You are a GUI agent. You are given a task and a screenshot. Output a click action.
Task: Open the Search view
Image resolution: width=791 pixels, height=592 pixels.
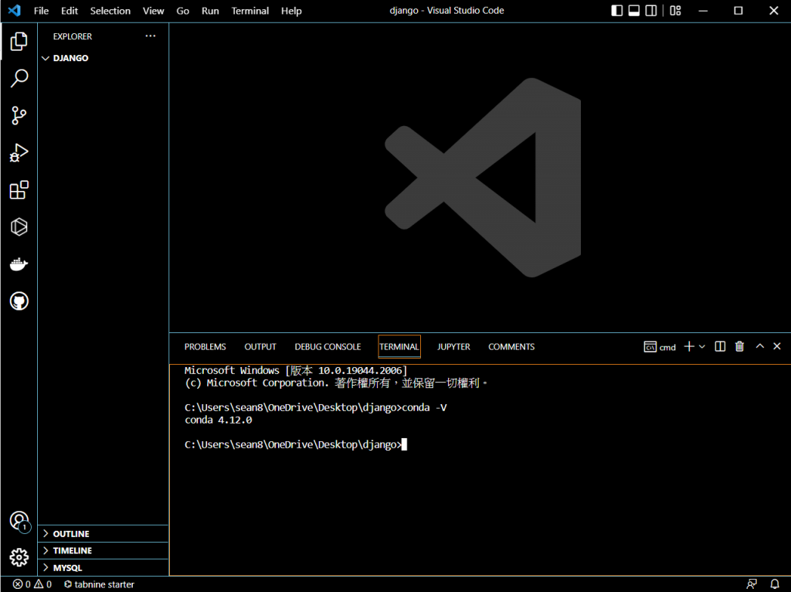click(x=19, y=78)
